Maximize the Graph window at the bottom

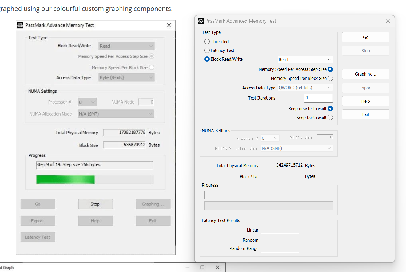point(202,267)
